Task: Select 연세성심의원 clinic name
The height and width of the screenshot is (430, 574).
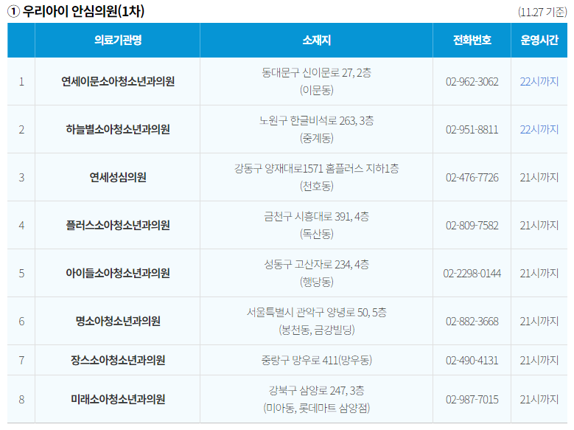Action: click(x=117, y=178)
